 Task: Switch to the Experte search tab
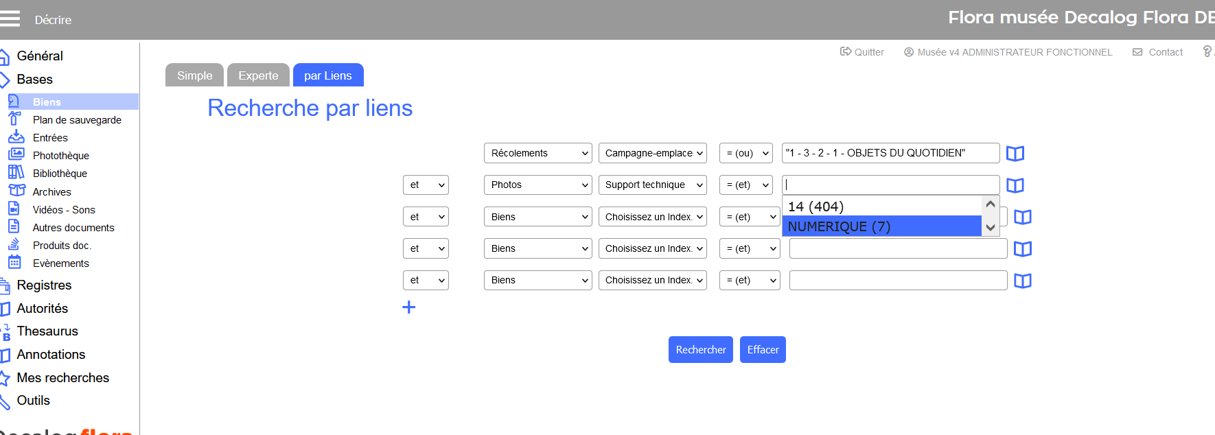[258, 75]
